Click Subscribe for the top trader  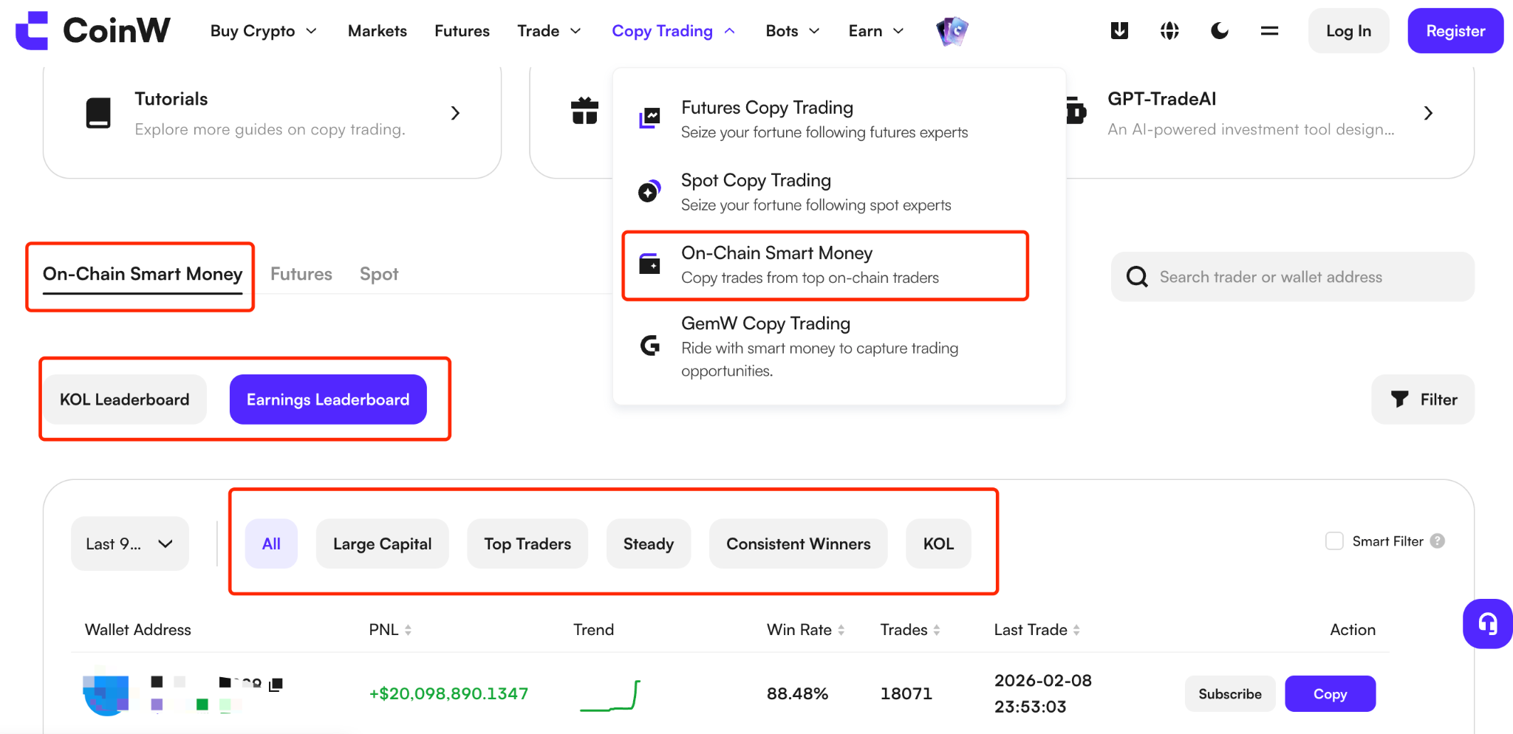1230,694
